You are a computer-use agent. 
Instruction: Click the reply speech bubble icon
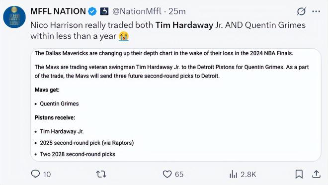(35, 174)
